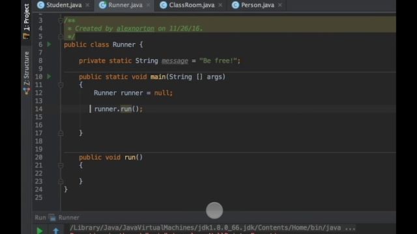Click the blue up arrow in Run panel

click(x=56, y=231)
